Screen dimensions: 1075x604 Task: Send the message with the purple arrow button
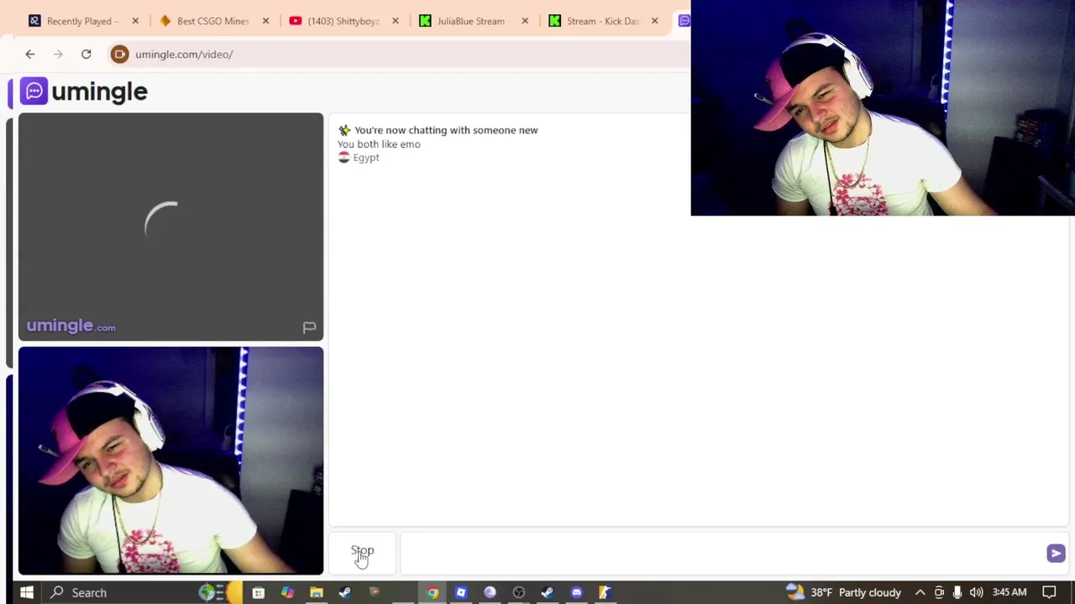(1056, 553)
